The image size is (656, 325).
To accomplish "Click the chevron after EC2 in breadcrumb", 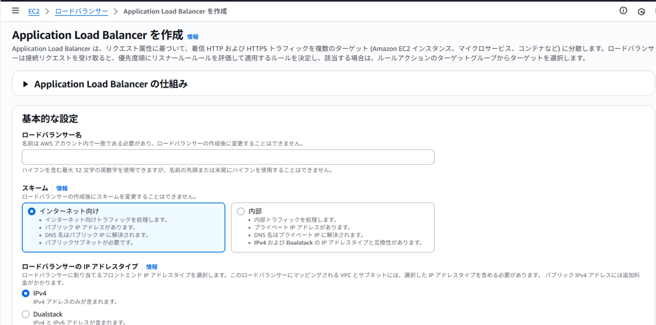I will pos(47,11).
